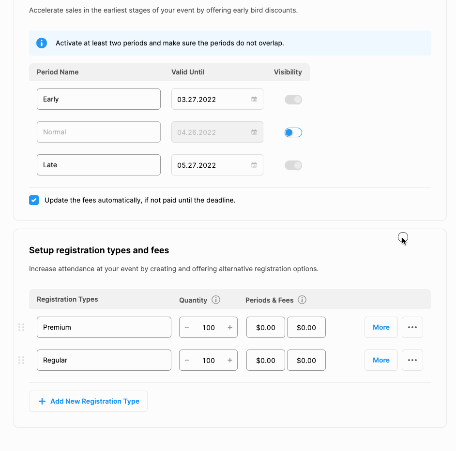Open the ellipsis actions menu for Regular
This screenshot has height=451, width=456.
[x=412, y=360]
